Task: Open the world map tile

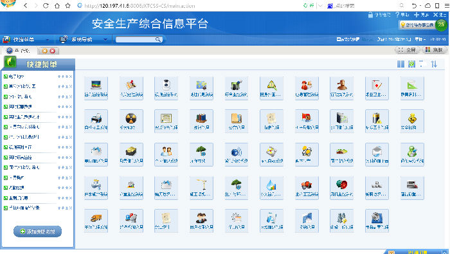Action: [x=201, y=88]
